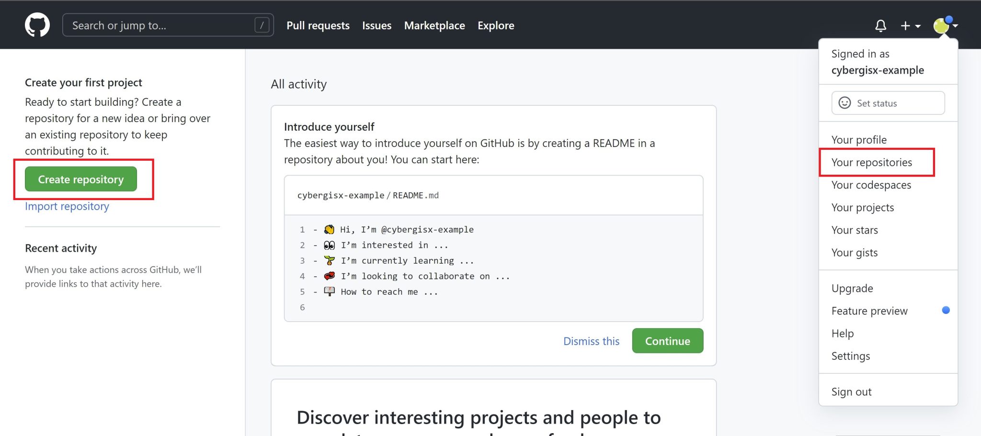Dismiss the Introduce yourself prompt
The width and height of the screenshot is (981, 436).
point(591,341)
